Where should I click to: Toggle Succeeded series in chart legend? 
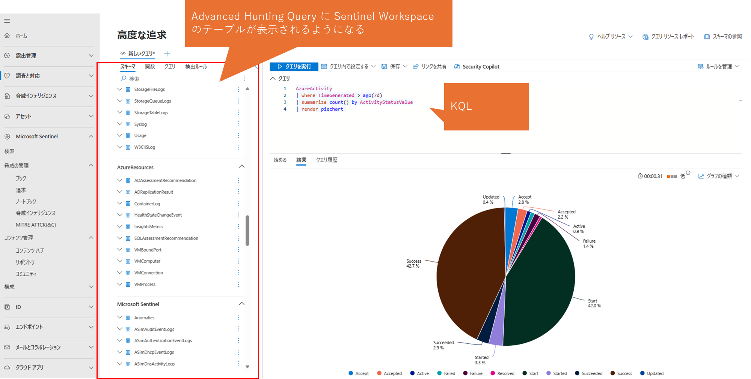[x=588, y=373]
